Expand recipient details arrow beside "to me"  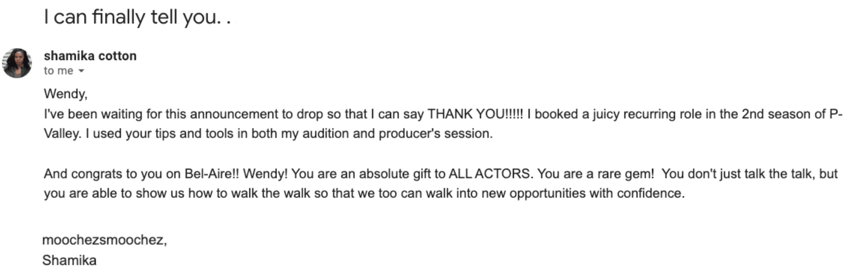tap(81, 71)
